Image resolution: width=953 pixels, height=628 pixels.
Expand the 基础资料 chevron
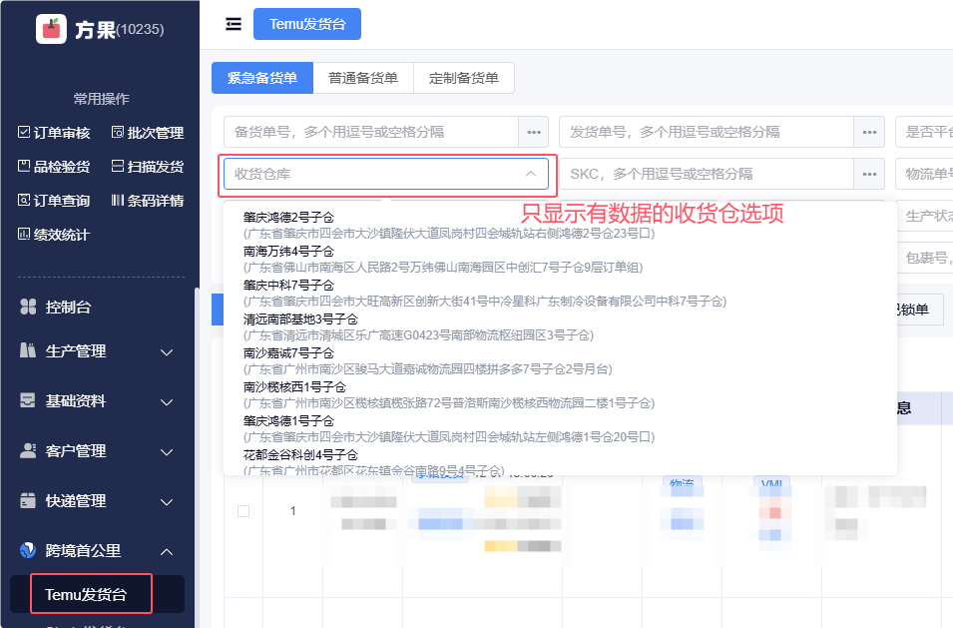point(167,401)
